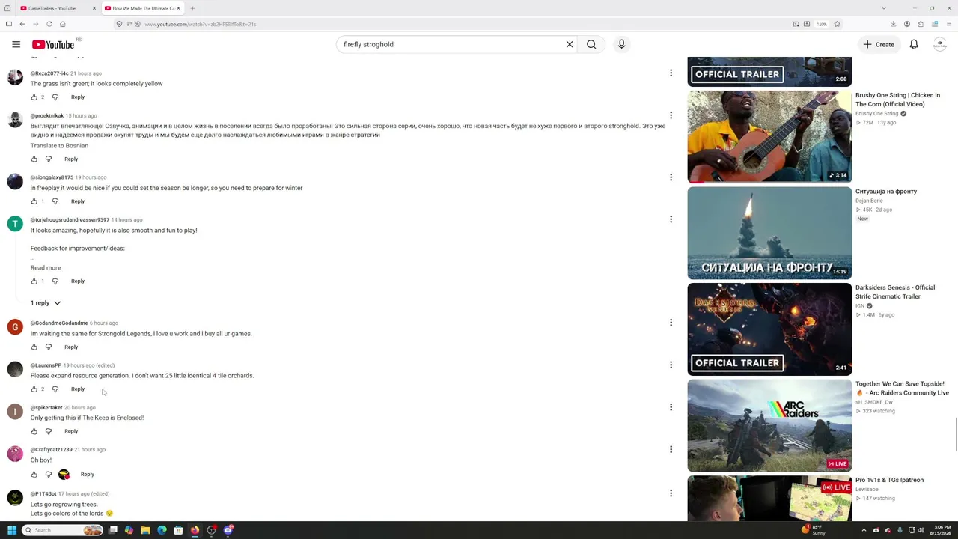Click the YouTube search input field

451,44
